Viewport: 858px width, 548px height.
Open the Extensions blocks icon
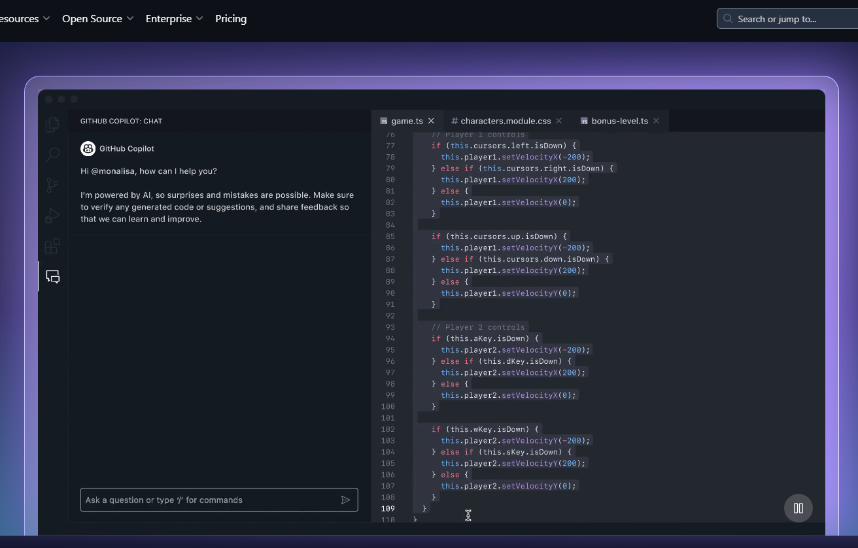pyautogui.click(x=52, y=246)
